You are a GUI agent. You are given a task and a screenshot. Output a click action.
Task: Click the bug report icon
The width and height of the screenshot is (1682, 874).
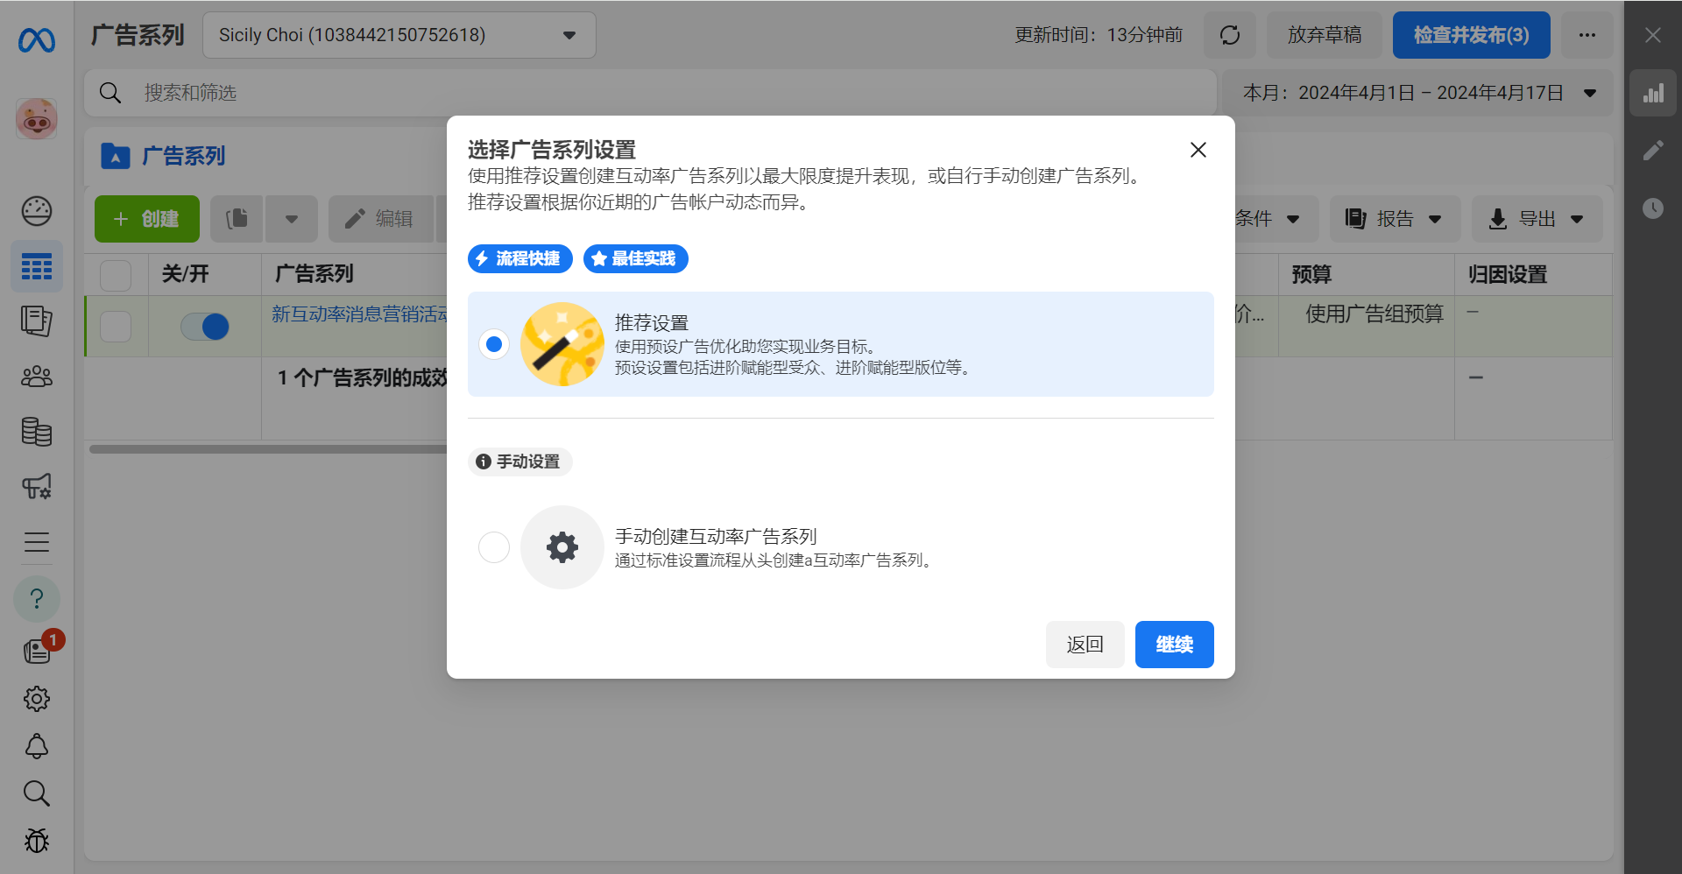[37, 841]
